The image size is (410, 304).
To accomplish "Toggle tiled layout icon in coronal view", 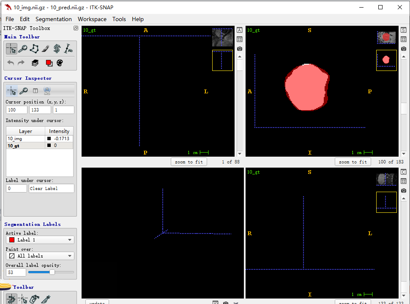I will point(404,181).
